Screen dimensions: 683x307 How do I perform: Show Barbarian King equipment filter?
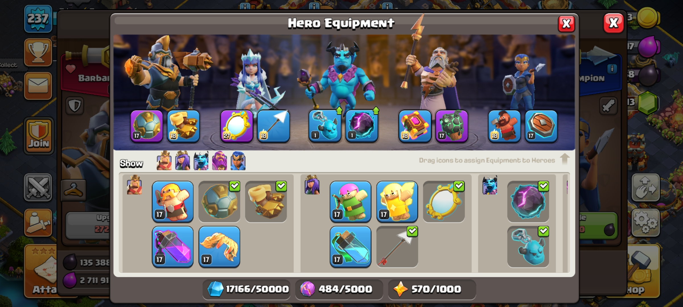pyautogui.click(x=164, y=161)
